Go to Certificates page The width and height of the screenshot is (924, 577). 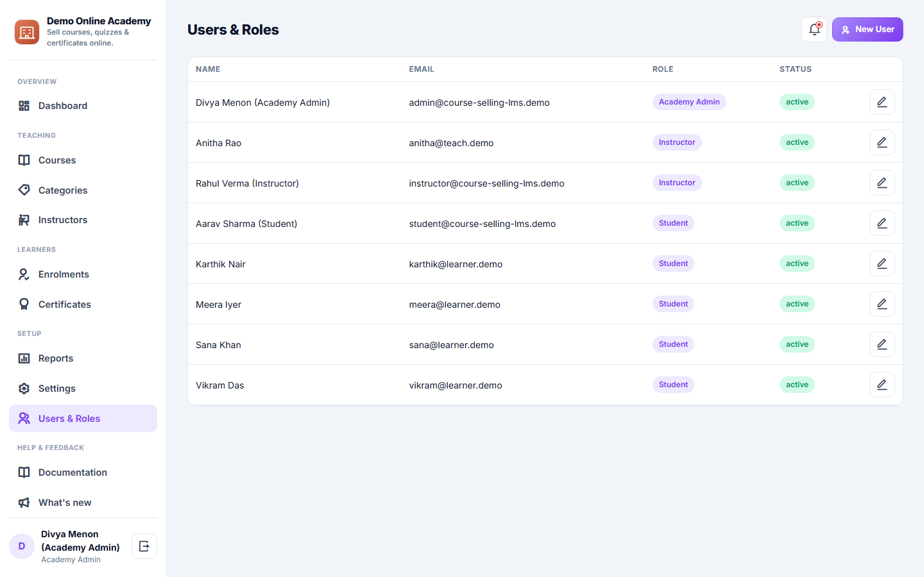pos(83,305)
